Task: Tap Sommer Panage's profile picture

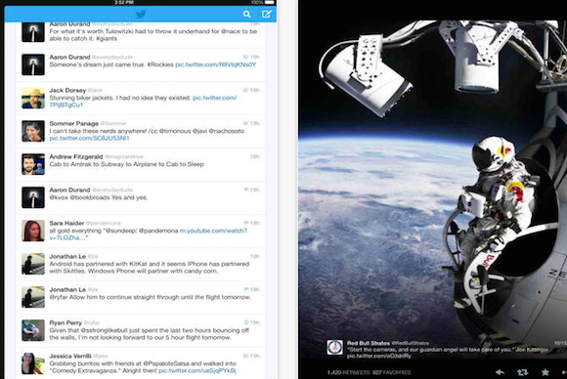Action: (33, 131)
